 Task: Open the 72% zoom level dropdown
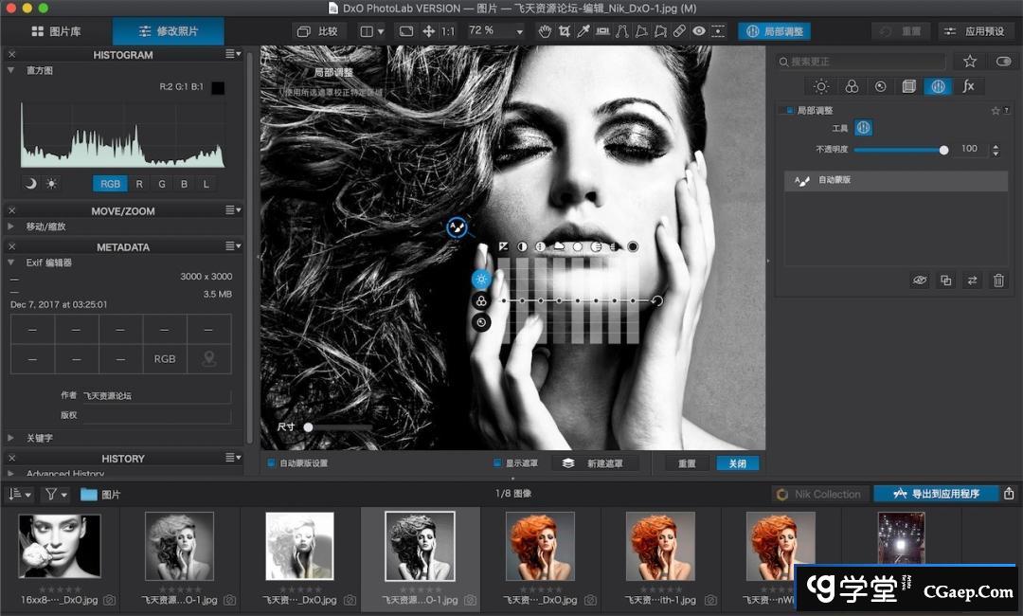pos(495,31)
